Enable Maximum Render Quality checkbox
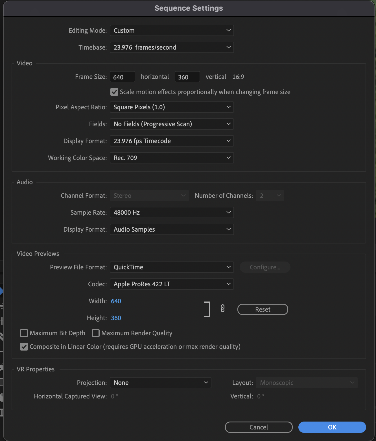The image size is (376, 441). point(96,333)
